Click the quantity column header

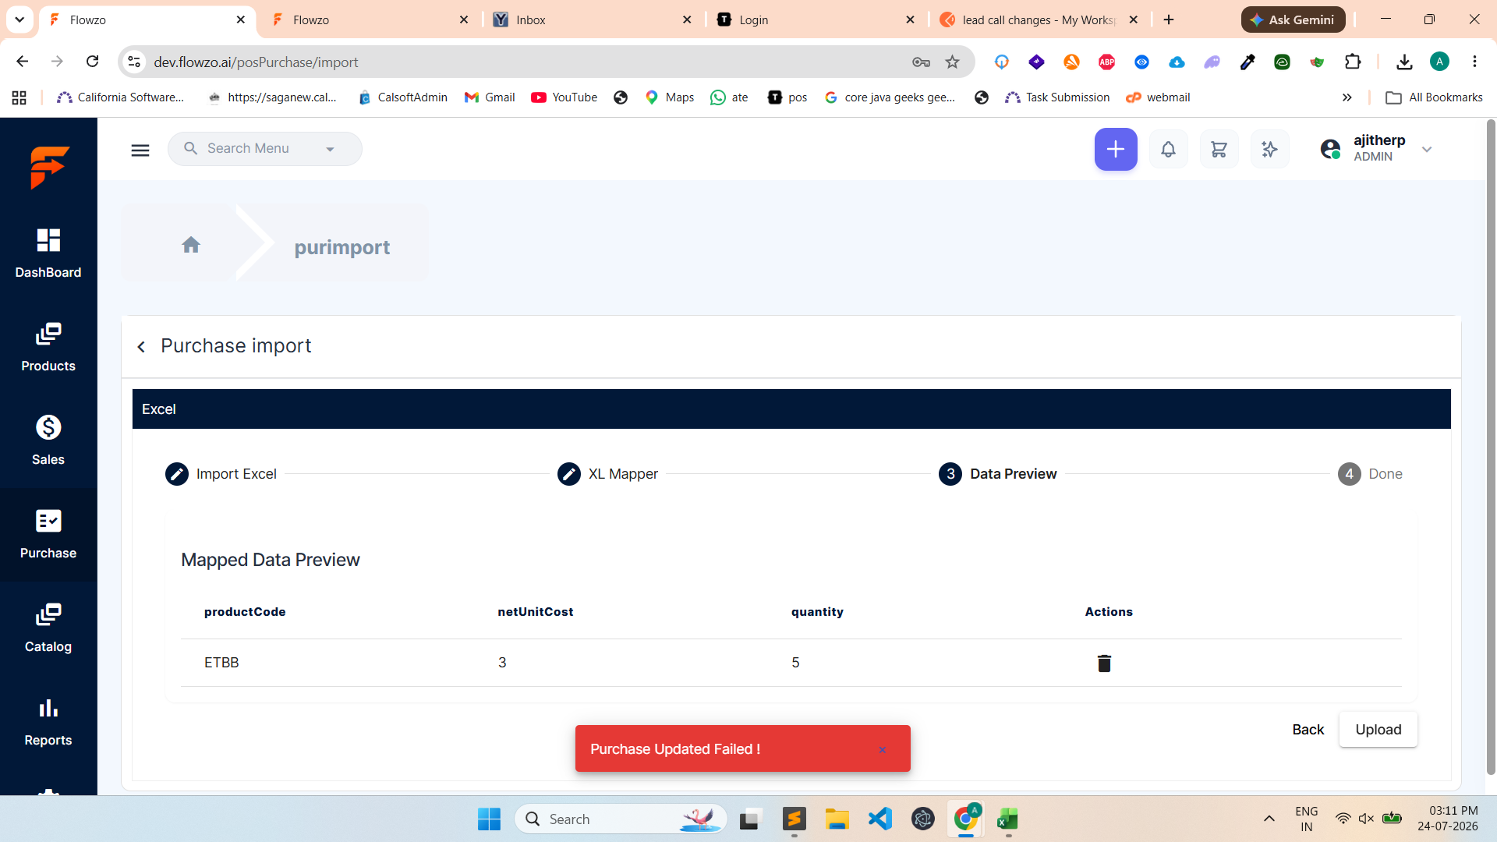point(817,612)
